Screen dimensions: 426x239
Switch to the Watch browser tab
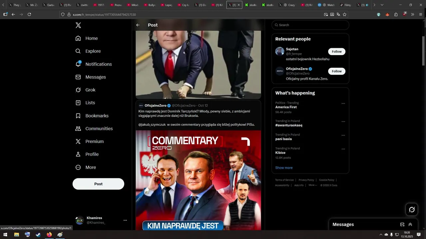tap(327, 5)
